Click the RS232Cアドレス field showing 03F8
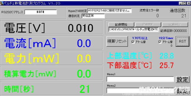 click(x=41, y=12)
